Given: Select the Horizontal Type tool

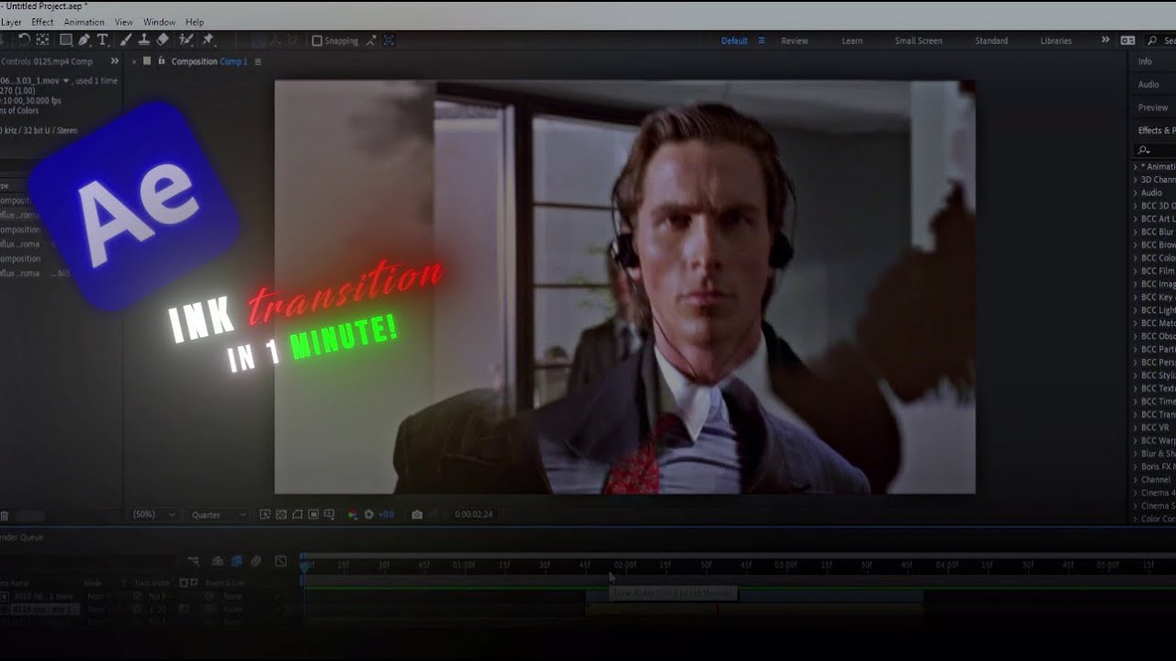Looking at the screenshot, I should click(x=102, y=39).
